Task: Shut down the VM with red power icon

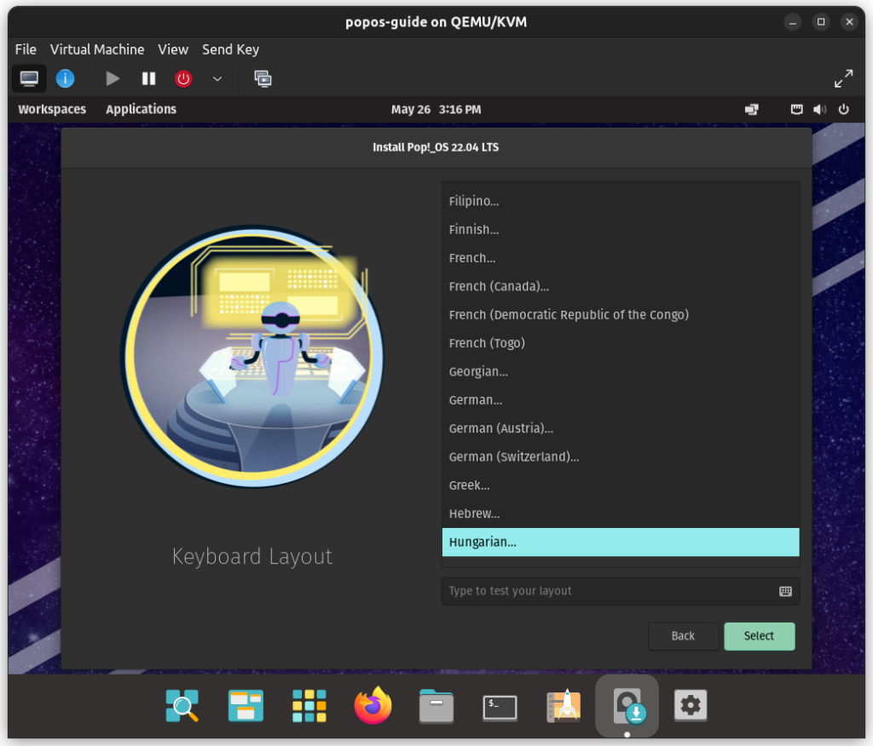Action: click(183, 78)
